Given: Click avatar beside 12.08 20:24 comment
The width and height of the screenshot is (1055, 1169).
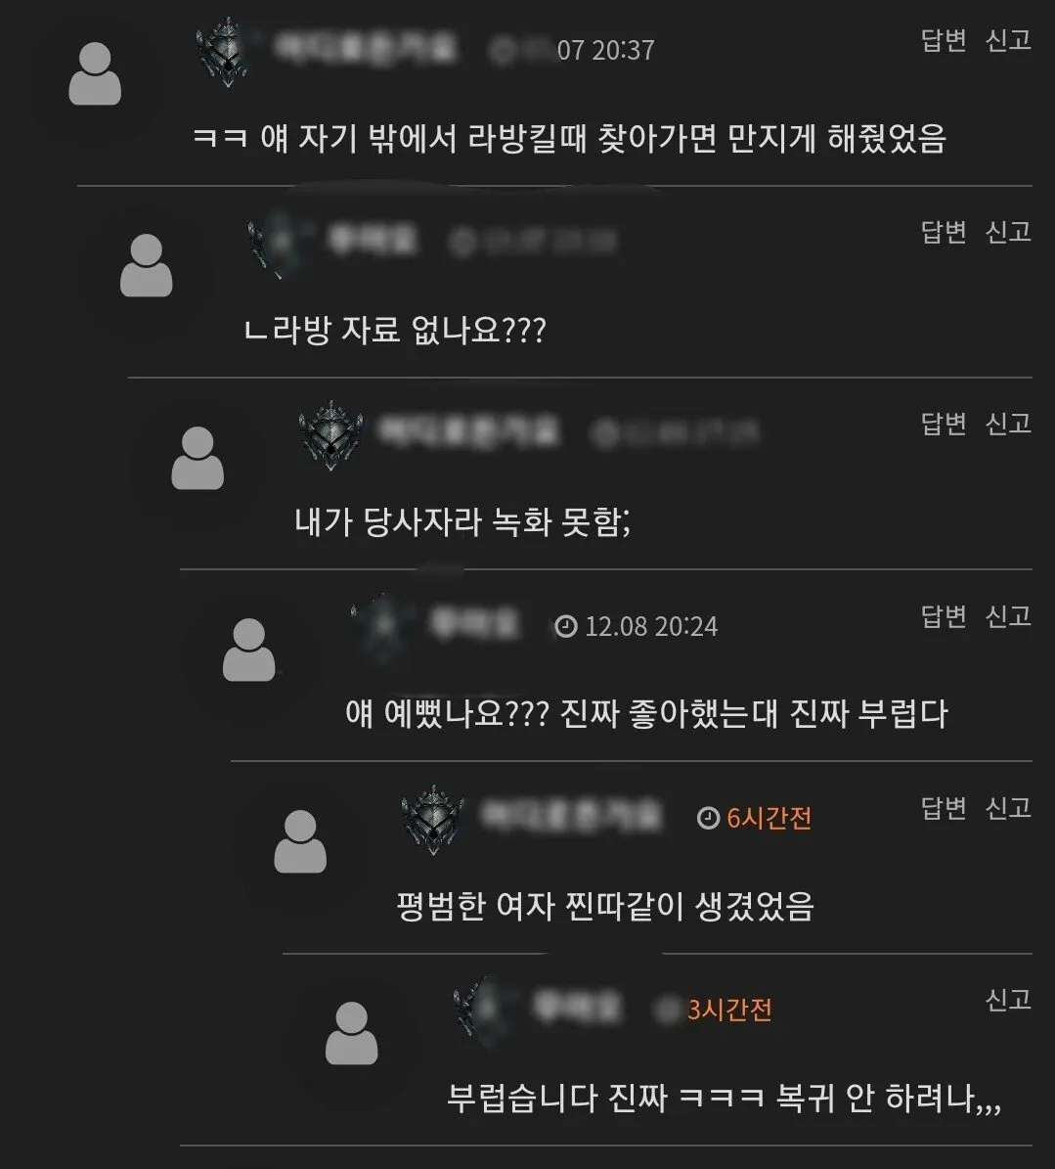Looking at the screenshot, I should point(249,650).
